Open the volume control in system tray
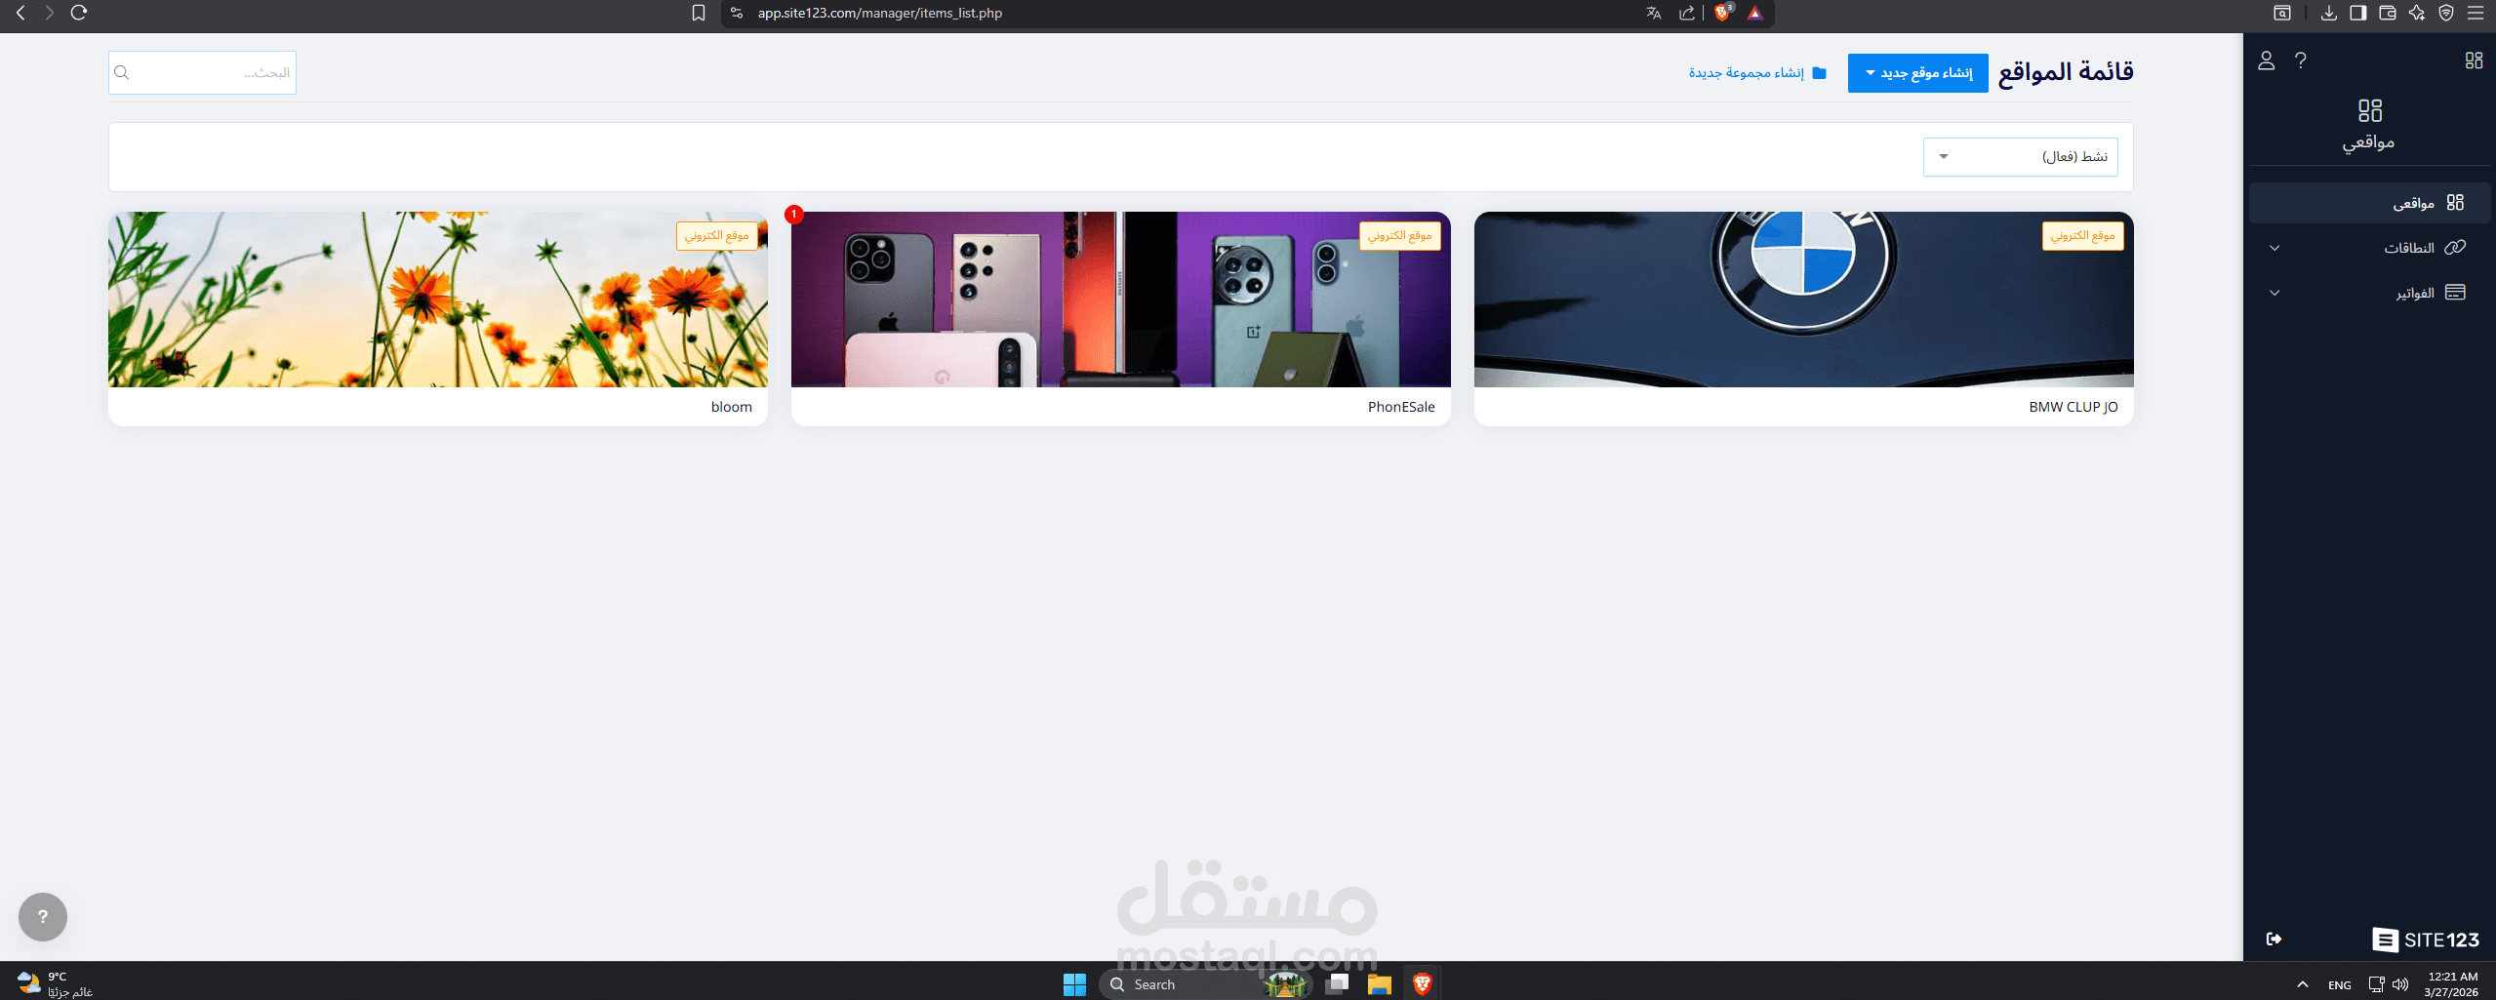 point(2401,984)
